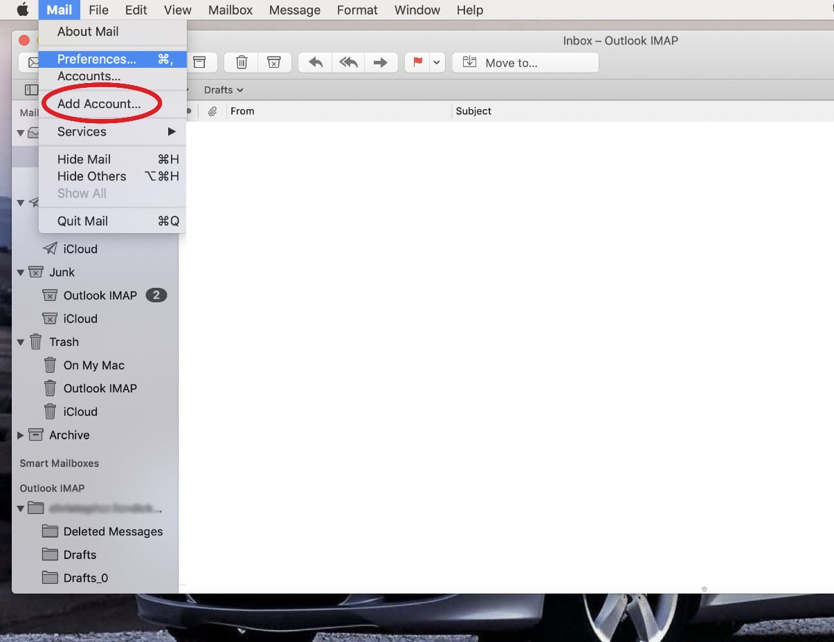Click the unread count badge showing 2

(x=156, y=295)
